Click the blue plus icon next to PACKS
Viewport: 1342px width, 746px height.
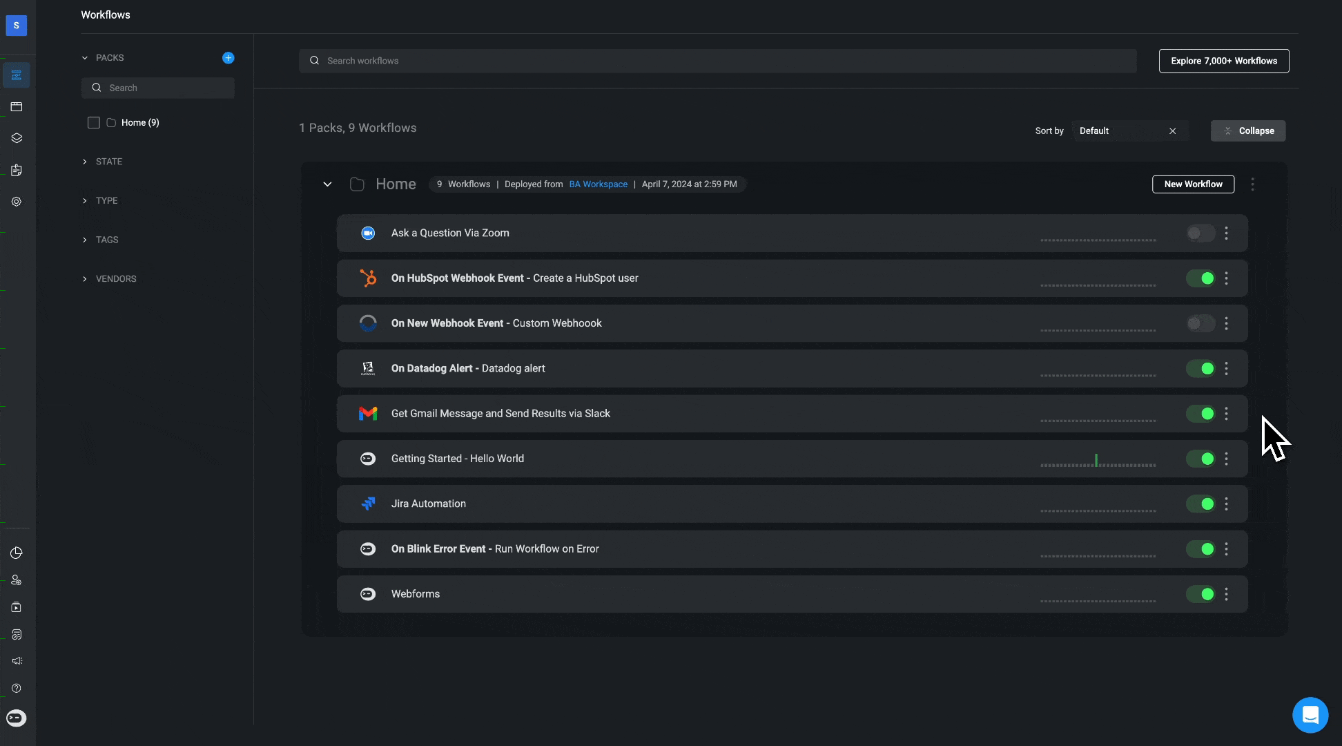tap(228, 58)
